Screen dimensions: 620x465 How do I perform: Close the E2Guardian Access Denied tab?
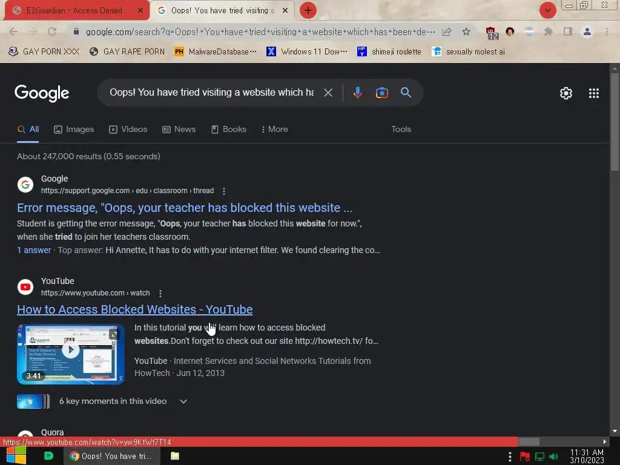coord(140,11)
